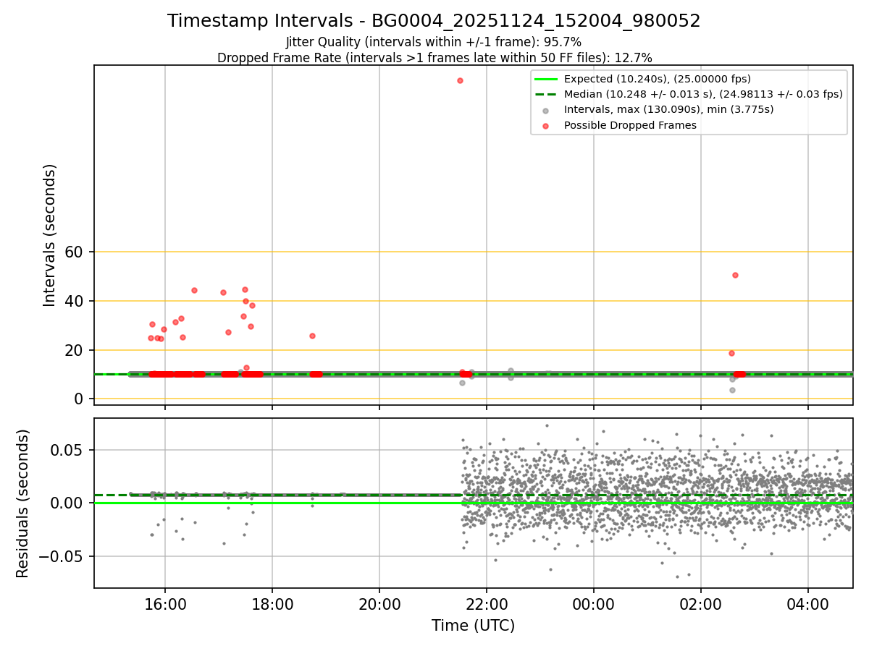Click the gray Intervals marker in the legend
Viewport: 869px width, 651px height.
[x=547, y=110]
